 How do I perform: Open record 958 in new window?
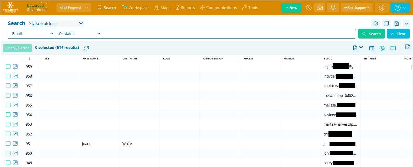(15, 76)
